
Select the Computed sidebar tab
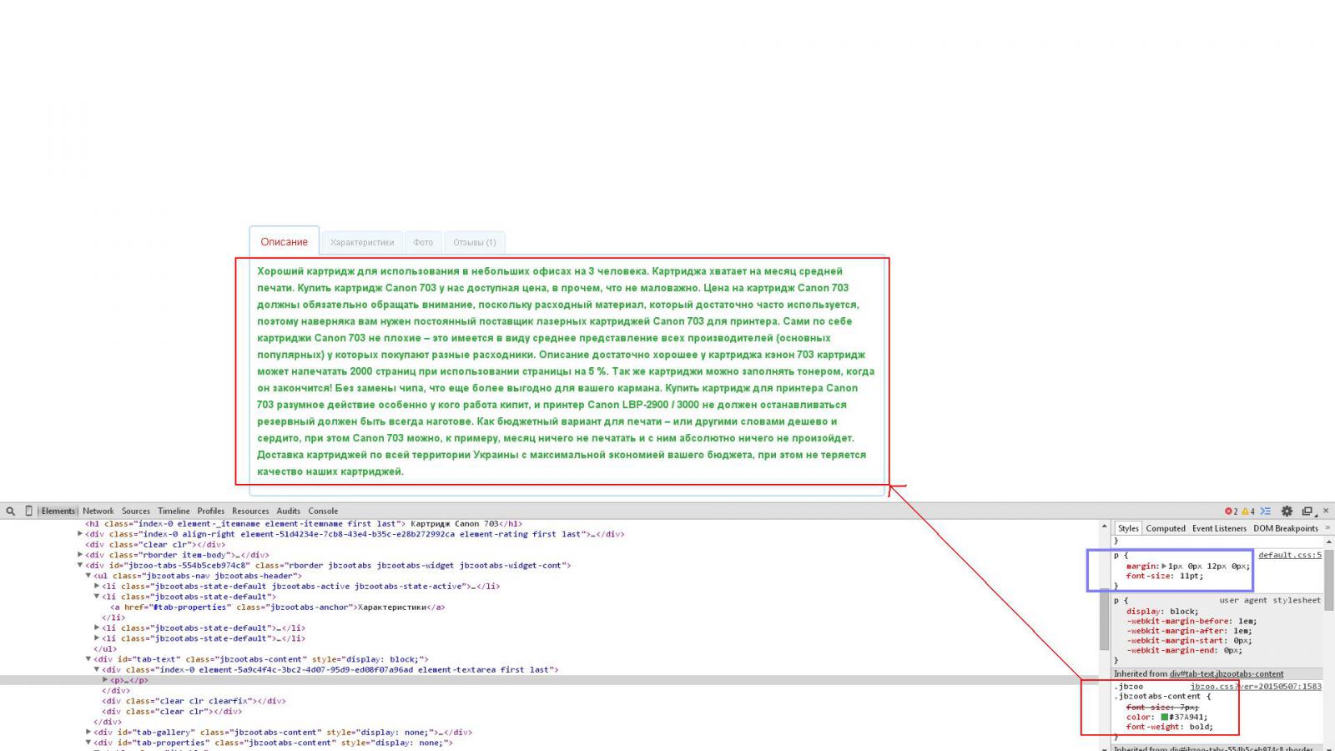point(1166,528)
